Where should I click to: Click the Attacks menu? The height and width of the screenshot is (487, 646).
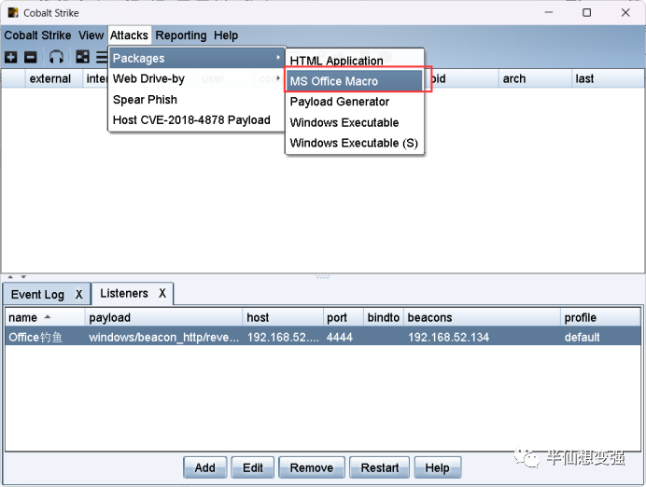(x=129, y=35)
